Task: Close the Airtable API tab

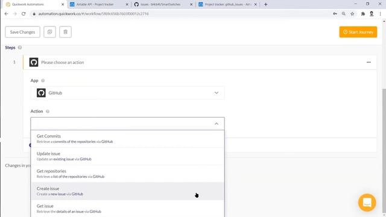Action: 127,4
